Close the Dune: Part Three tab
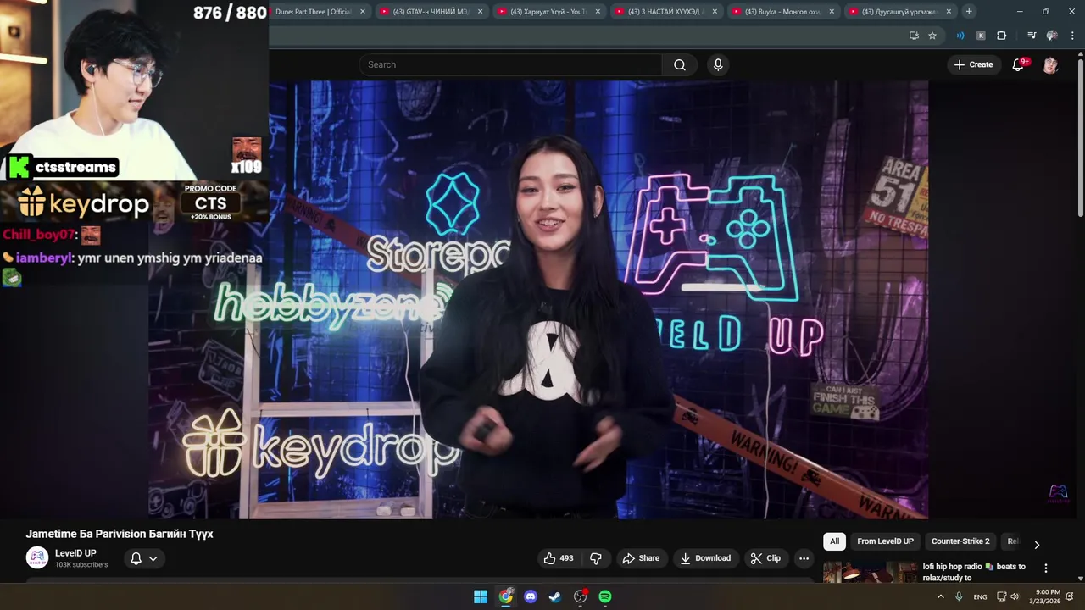The width and height of the screenshot is (1085, 610). coord(363,12)
